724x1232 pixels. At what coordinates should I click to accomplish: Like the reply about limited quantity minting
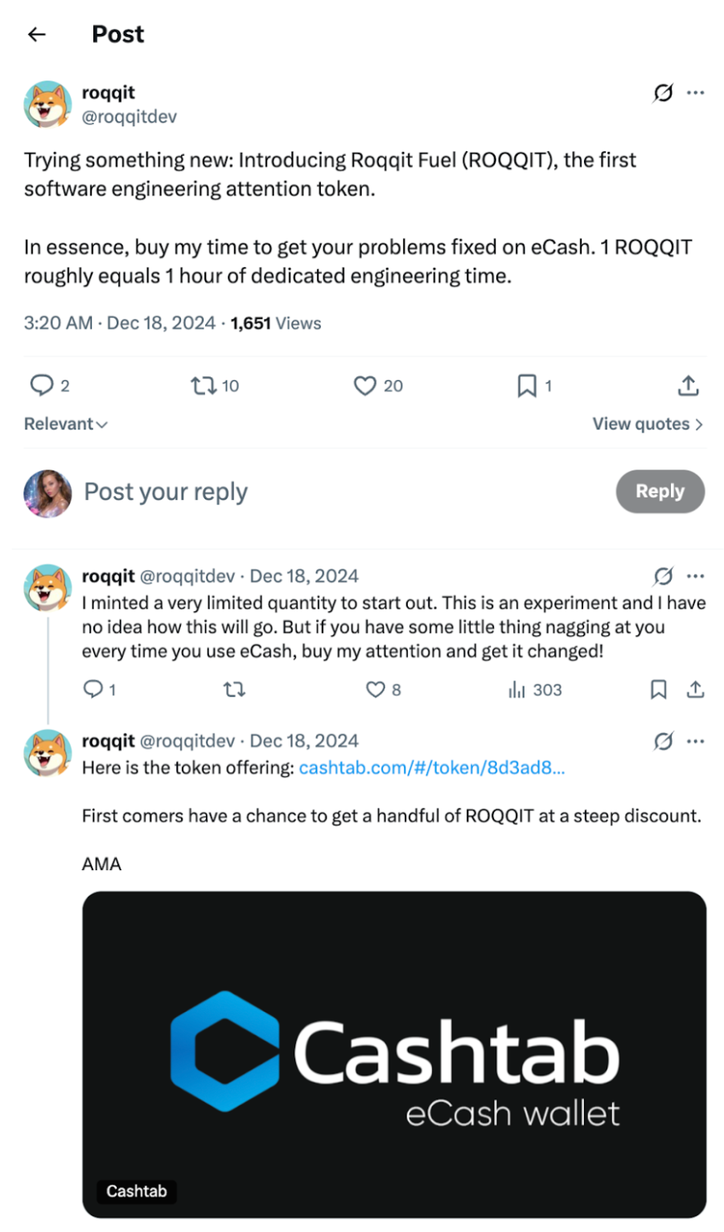click(374, 689)
